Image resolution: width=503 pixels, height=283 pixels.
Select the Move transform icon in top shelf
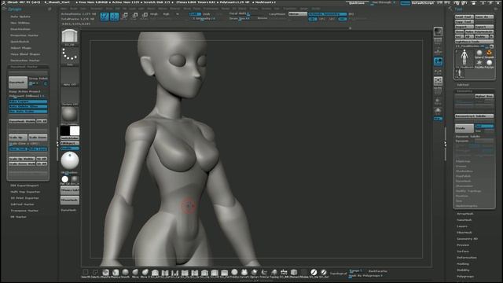(x=125, y=16)
